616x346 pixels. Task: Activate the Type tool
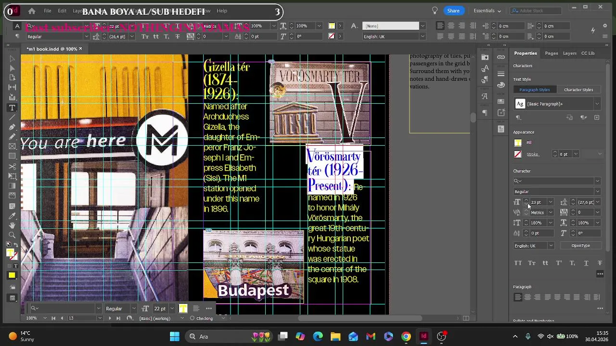tap(12, 108)
